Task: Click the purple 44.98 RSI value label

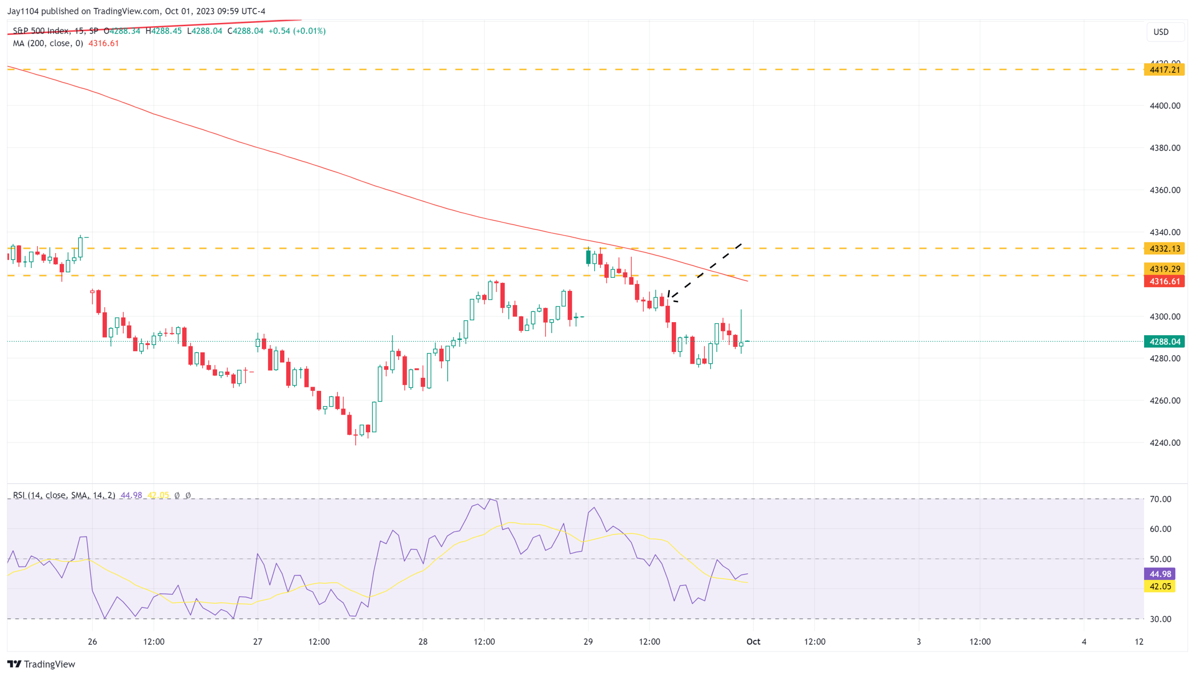Action: coord(1160,574)
